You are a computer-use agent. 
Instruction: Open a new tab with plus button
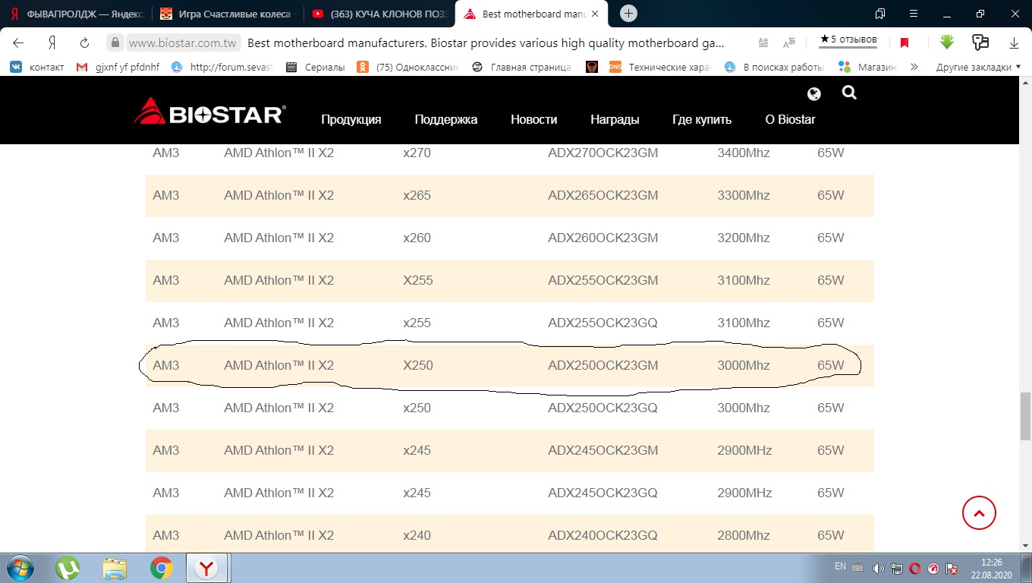point(628,14)
